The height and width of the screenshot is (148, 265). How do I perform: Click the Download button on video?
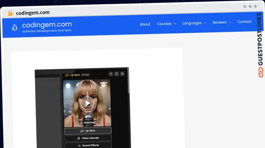(x=88, y=122)
